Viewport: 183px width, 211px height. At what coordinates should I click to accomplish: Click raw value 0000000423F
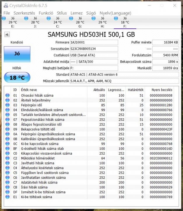[x=161, y=129]
